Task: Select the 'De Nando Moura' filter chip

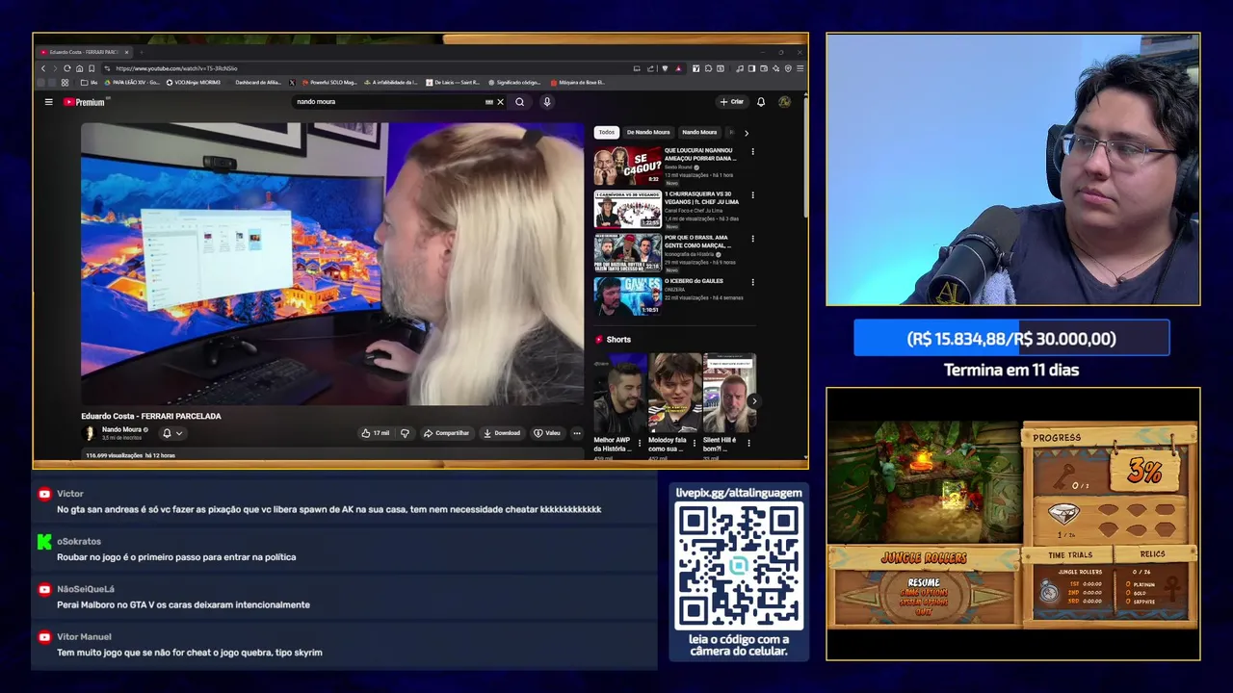Action: [648, 133]
